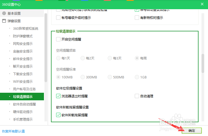
Task: Click the 软件垃圾提醒设置 heading
Action: pos(69,88)
